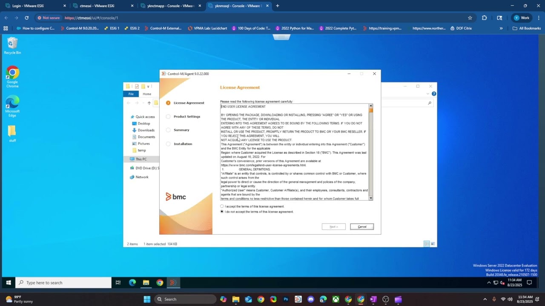
Task: Open Recycle Bin desktop icon
Action: tap(12, 45)
